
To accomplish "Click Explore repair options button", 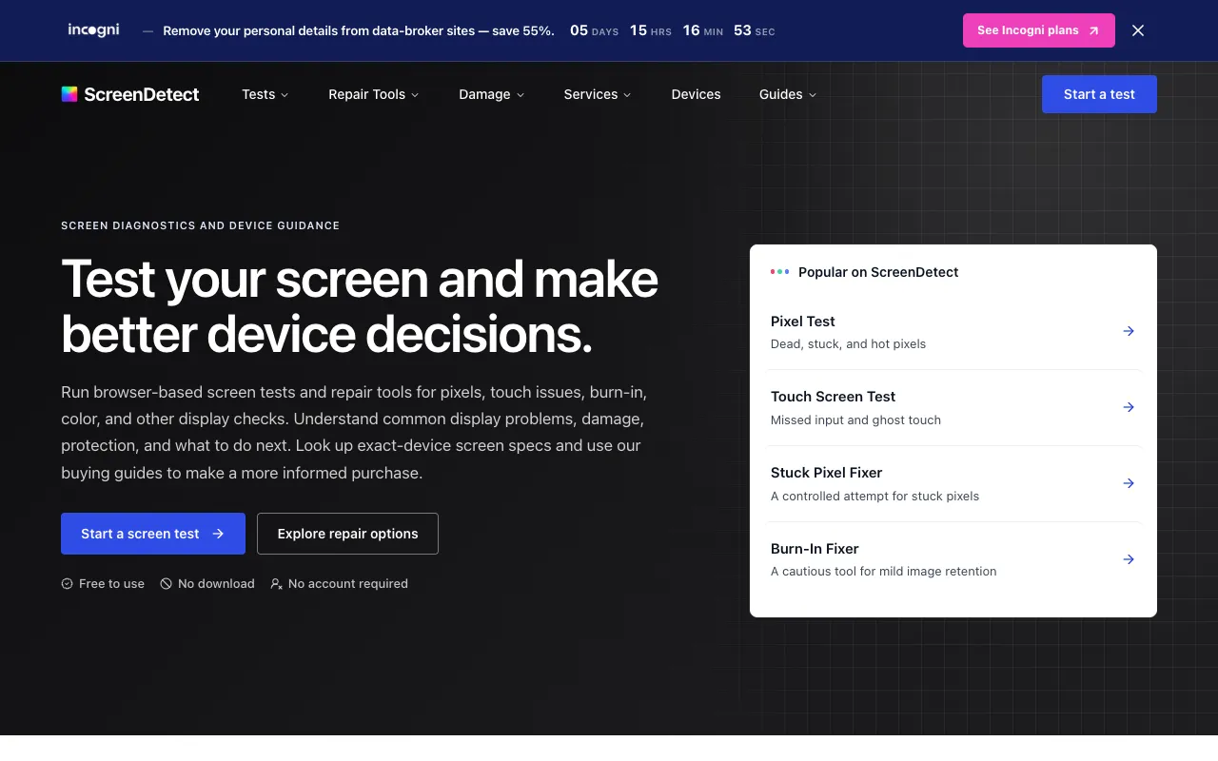I will 347,534.
